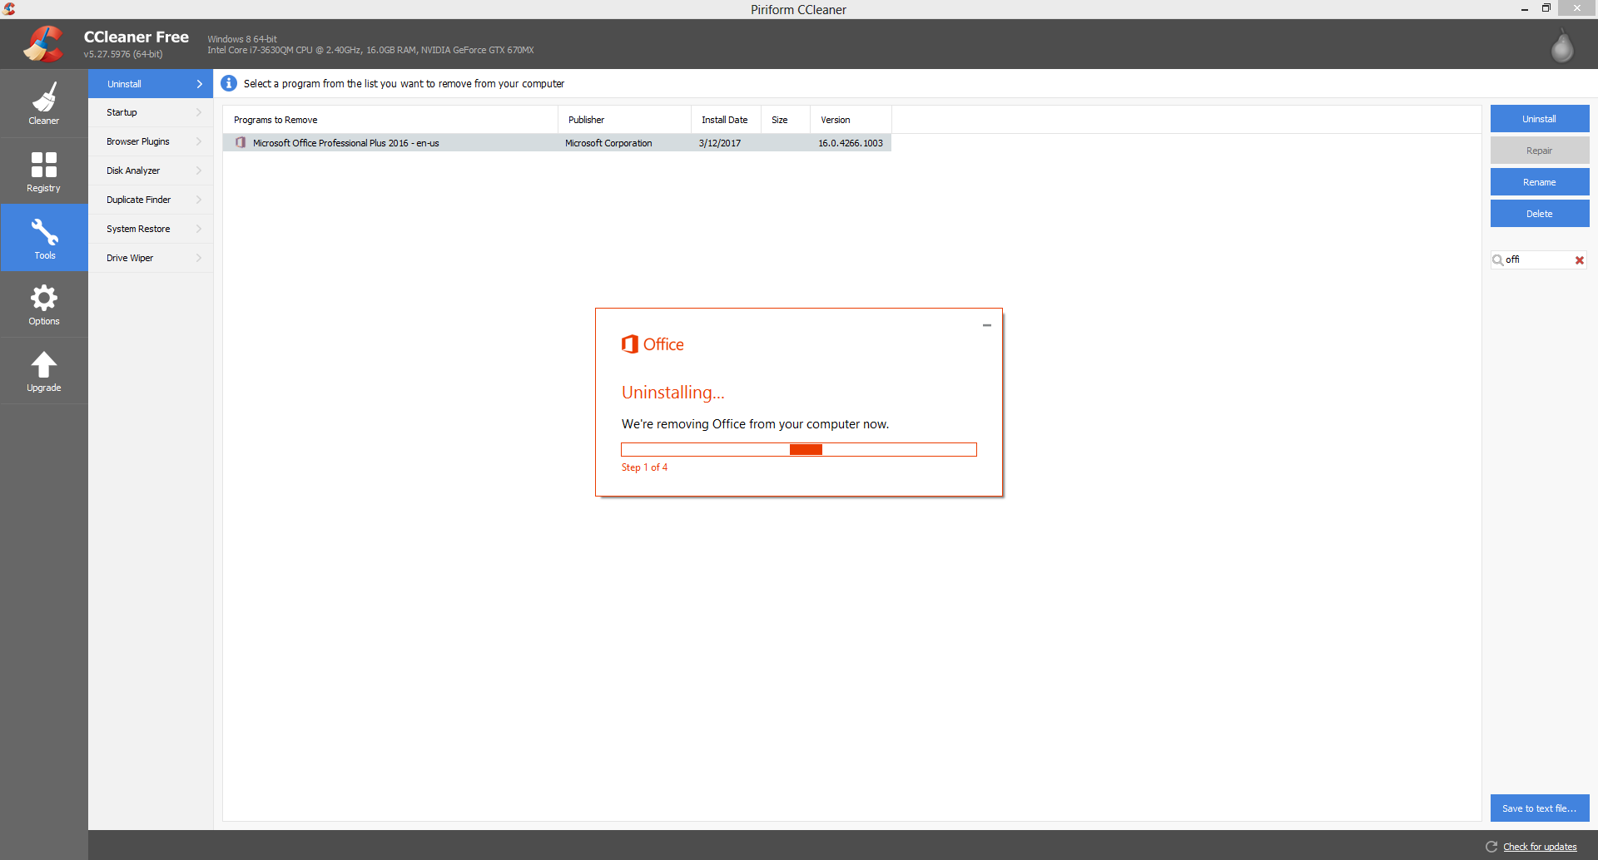1598x860 pixels.
Task: Click the Office uninstall progress bar
Action: (799, 450)
